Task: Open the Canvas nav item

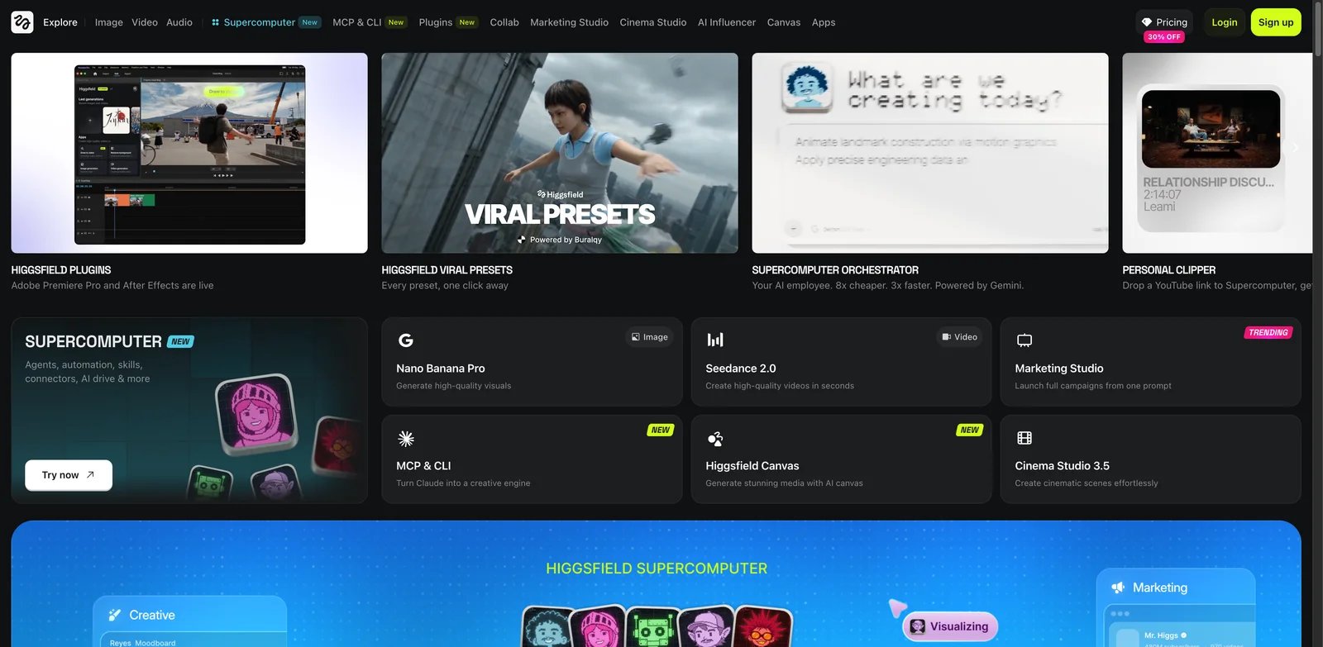Action: (x=784, y=22)
